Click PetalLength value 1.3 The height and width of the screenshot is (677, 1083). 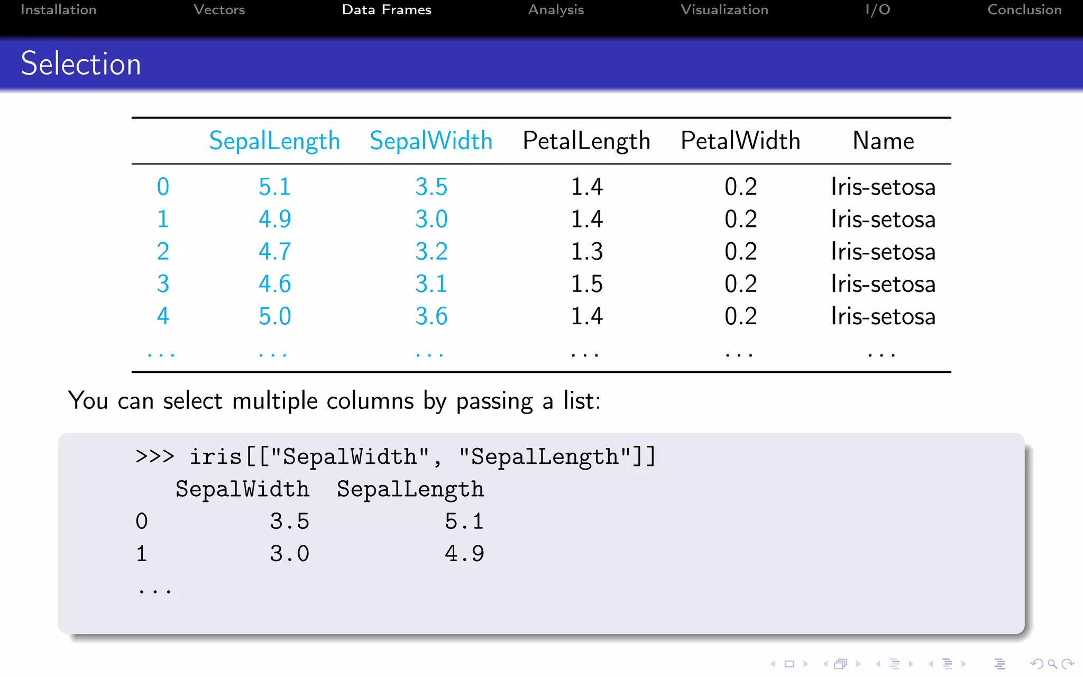586,251
